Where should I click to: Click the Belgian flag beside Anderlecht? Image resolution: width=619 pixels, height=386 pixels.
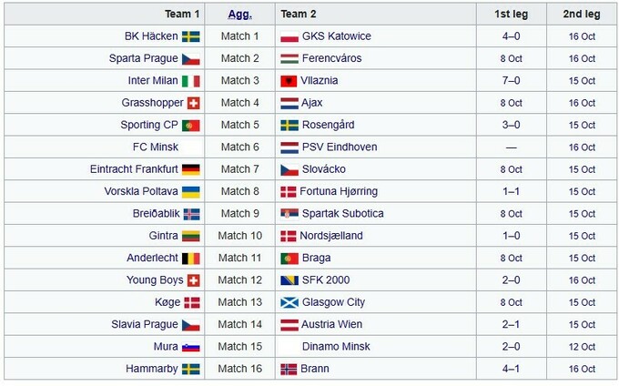191,259
